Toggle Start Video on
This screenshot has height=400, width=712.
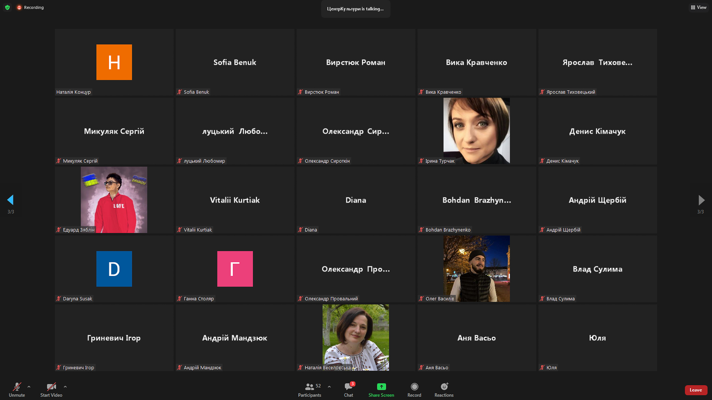pos(51,389)
